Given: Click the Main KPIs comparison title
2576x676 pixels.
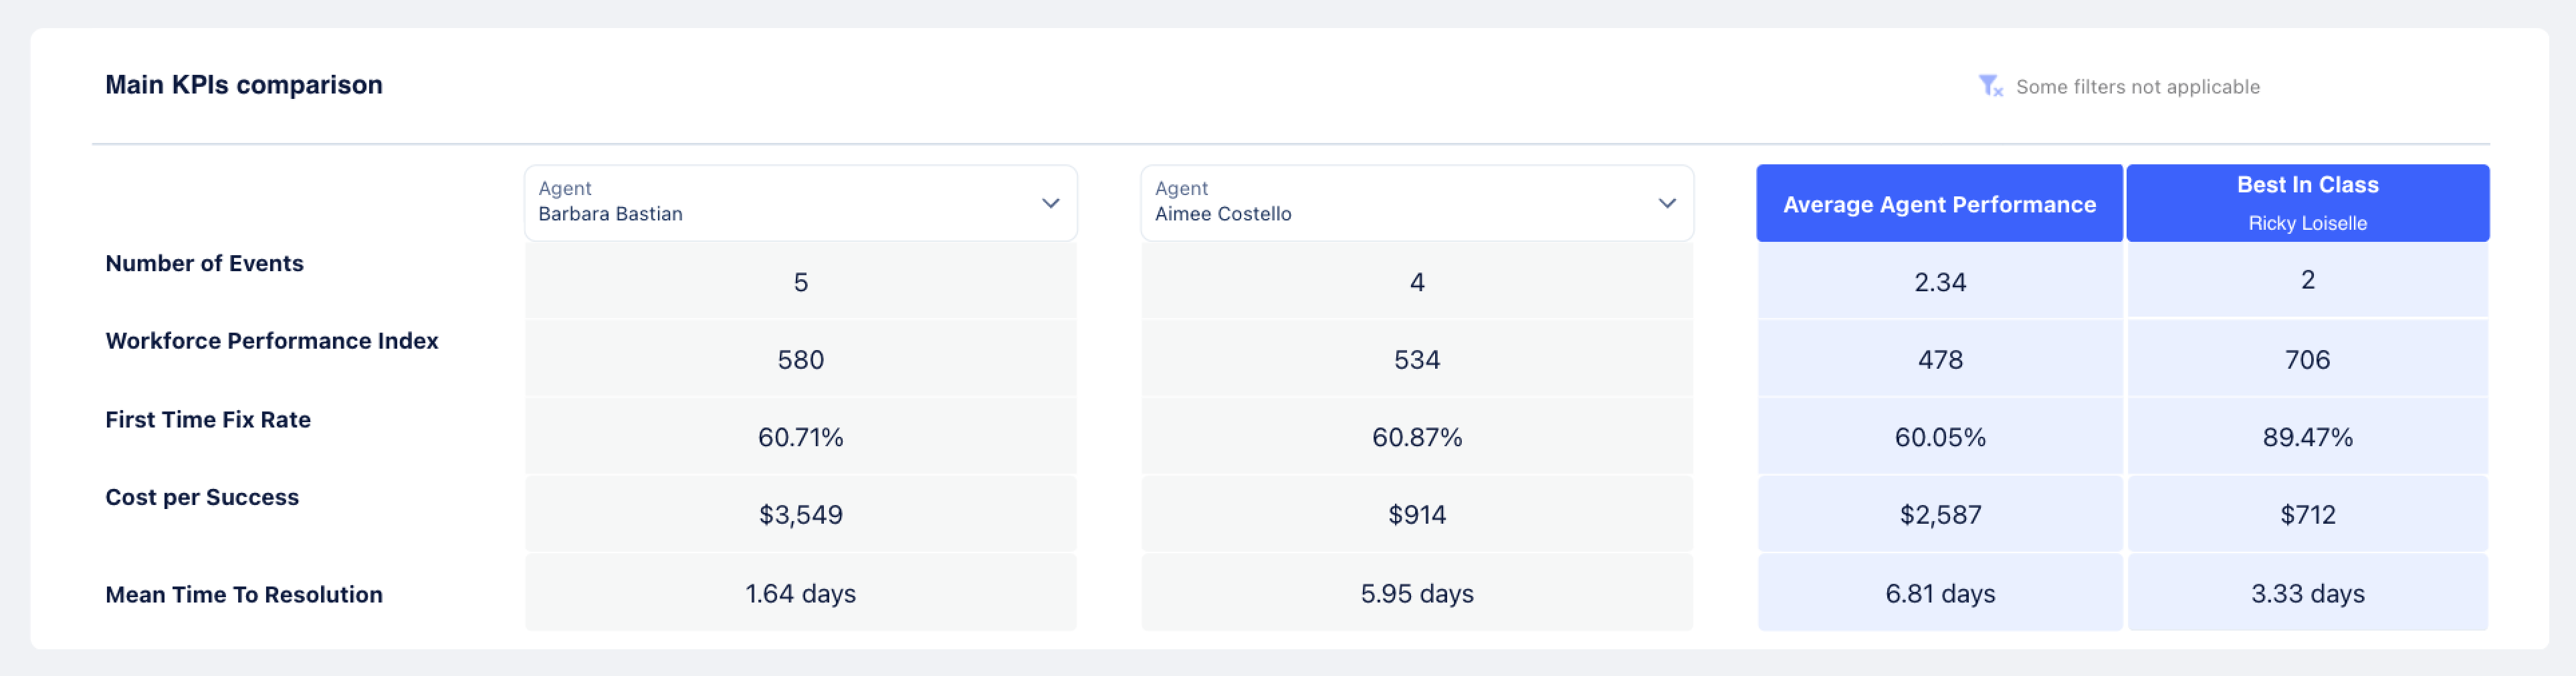Looking at the screenshot, I should click(x=243, y=85).
